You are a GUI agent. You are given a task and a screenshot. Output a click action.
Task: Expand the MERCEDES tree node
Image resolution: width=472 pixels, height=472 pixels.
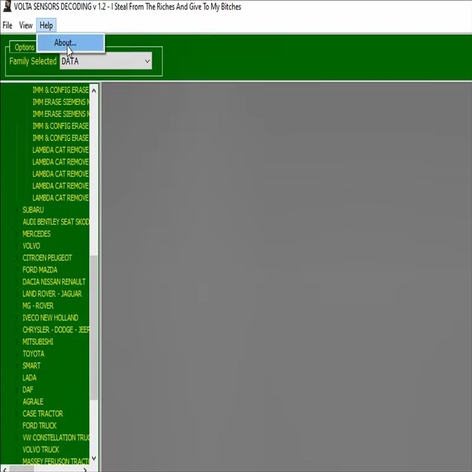click(x=17, y=234)
